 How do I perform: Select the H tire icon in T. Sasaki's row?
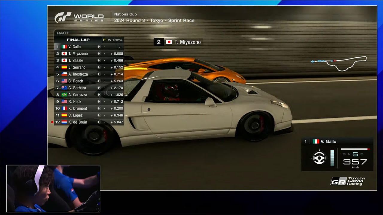(x=99, y=61)
